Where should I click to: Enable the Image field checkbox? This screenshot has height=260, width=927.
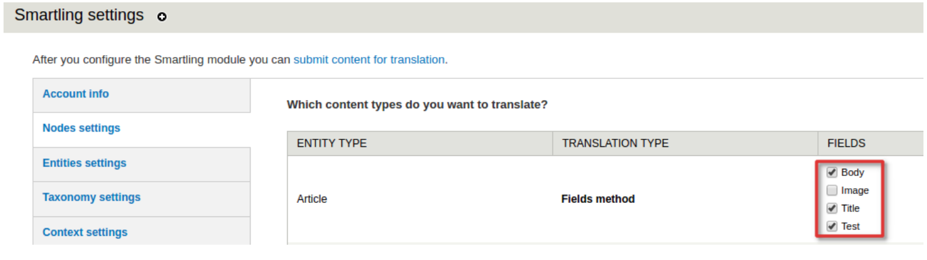pos(831,190)
